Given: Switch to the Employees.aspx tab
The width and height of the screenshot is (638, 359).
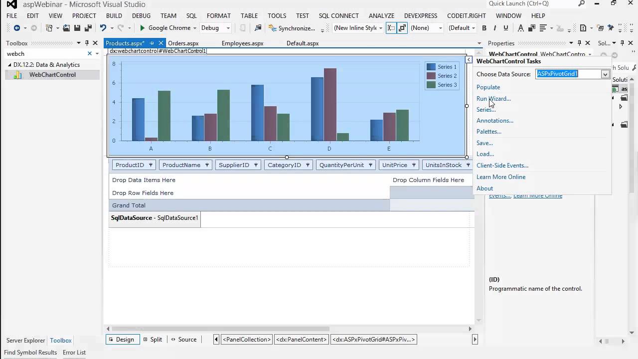Looking at the screenshot, I should coord(242,43).
